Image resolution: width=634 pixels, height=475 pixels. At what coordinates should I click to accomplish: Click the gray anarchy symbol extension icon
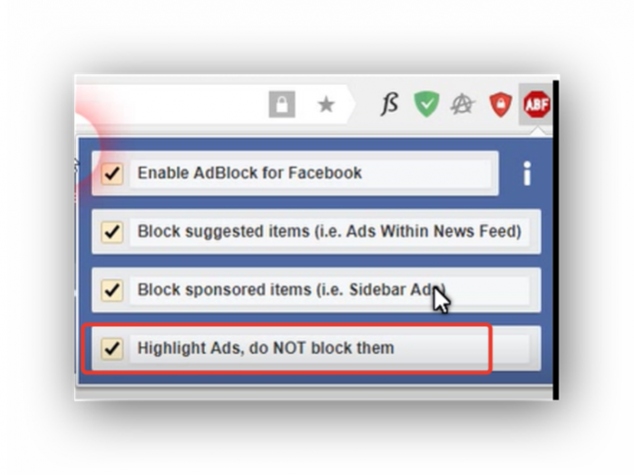coord(463,104)
